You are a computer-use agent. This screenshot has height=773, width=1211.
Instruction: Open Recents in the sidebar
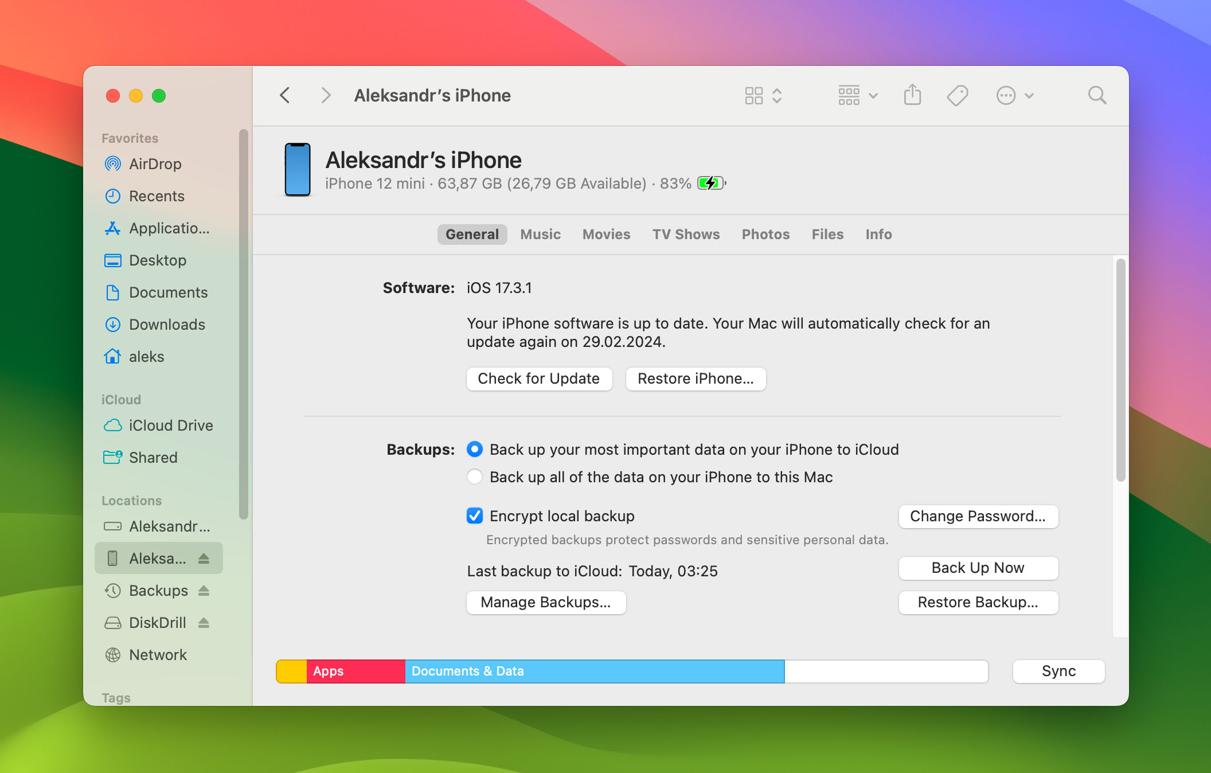tap(159, 196)
